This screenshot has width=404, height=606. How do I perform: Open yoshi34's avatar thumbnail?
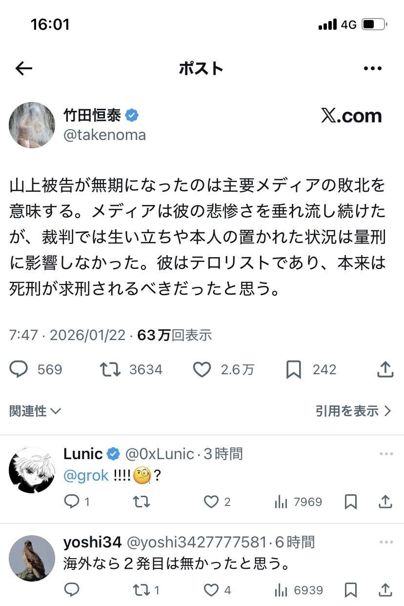(x=32, y=558)
